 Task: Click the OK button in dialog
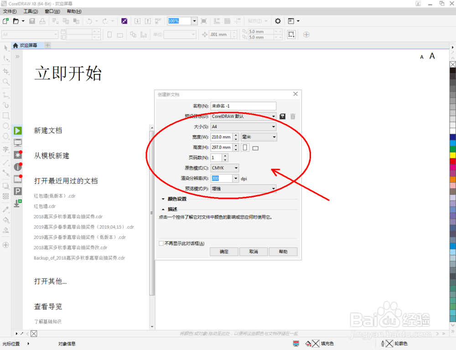click(224, 252)
